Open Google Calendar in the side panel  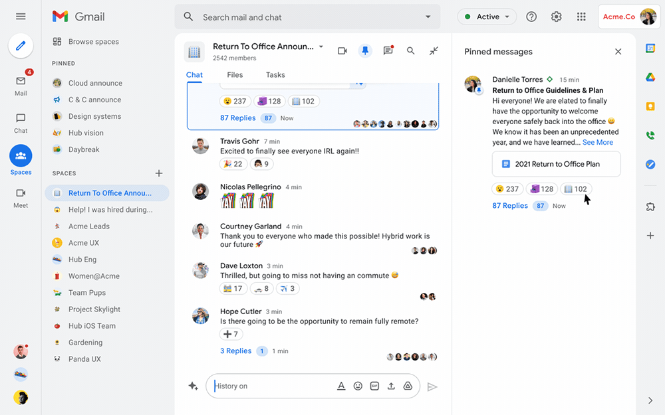(650, 48)
